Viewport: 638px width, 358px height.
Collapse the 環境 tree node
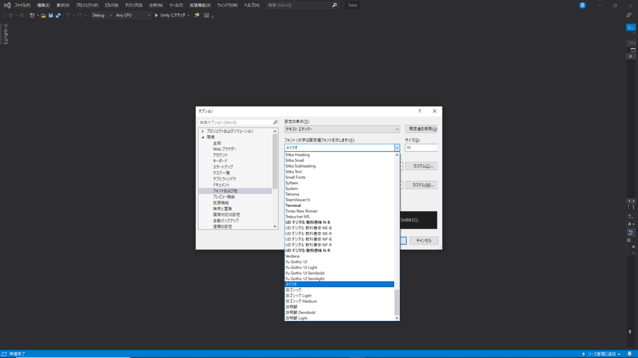[203, 137]
